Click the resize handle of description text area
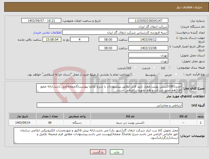The height and width of the screenshot is (159, 209). click(38, 91)
